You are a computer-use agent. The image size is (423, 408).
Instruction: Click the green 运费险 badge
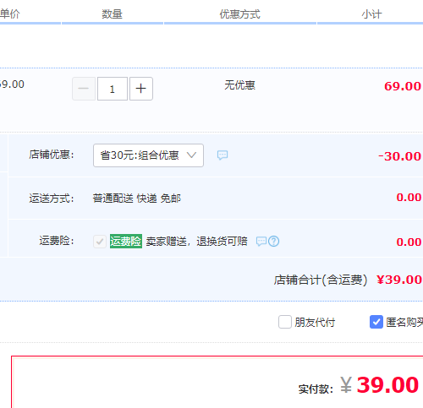126,242
